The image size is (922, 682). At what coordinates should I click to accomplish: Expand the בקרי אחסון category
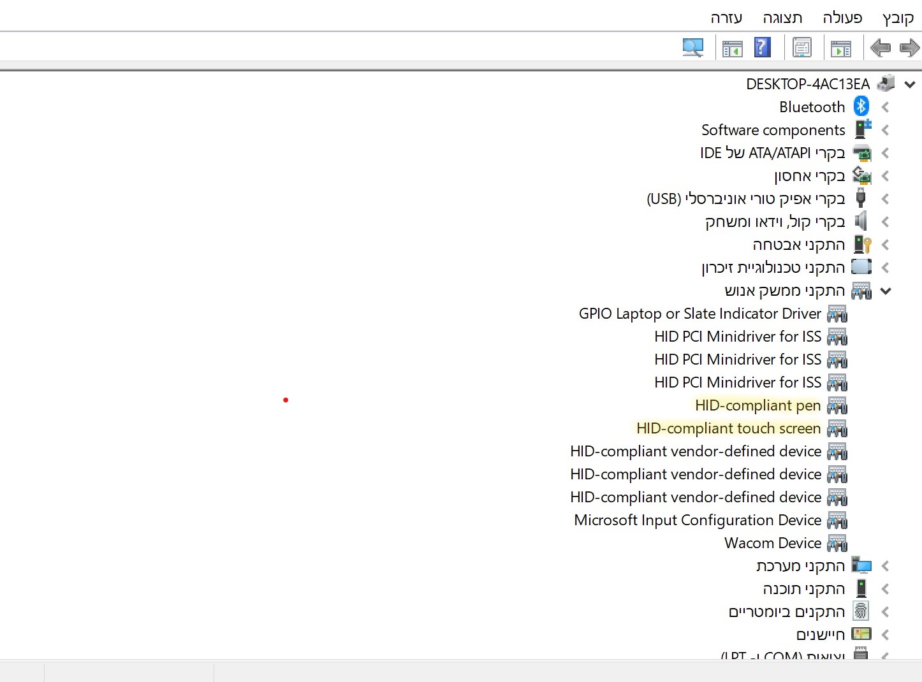click(885, 176)
